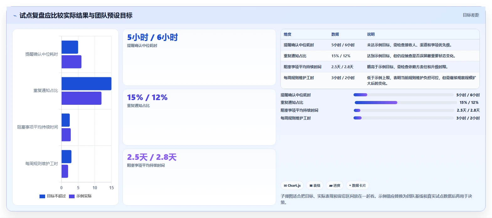Click the chart's 每周规则维护工时 axis label
Image resolution: width=492 pixels, height=218 pixels.
(42, 164)
